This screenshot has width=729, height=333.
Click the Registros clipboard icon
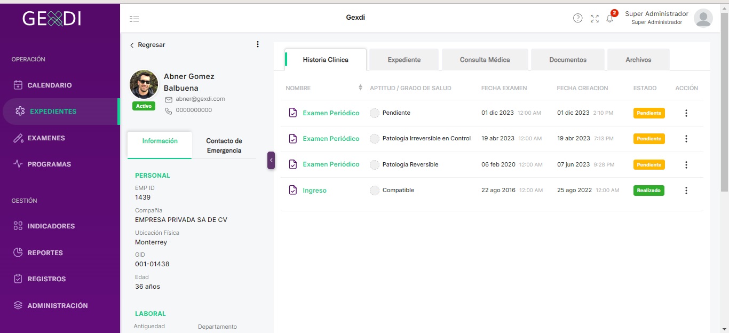point(18,279)
